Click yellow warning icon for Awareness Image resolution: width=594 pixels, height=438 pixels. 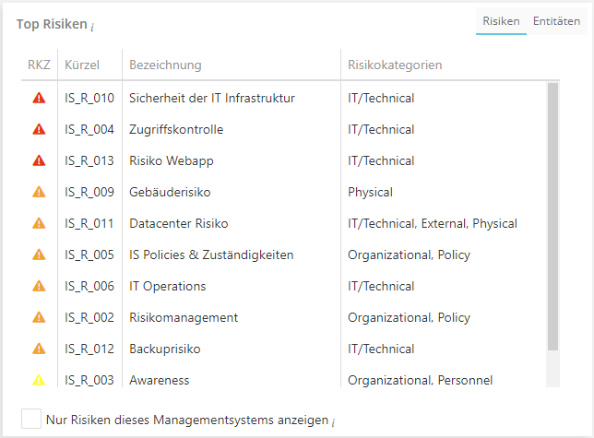click(x=39, y=380)
